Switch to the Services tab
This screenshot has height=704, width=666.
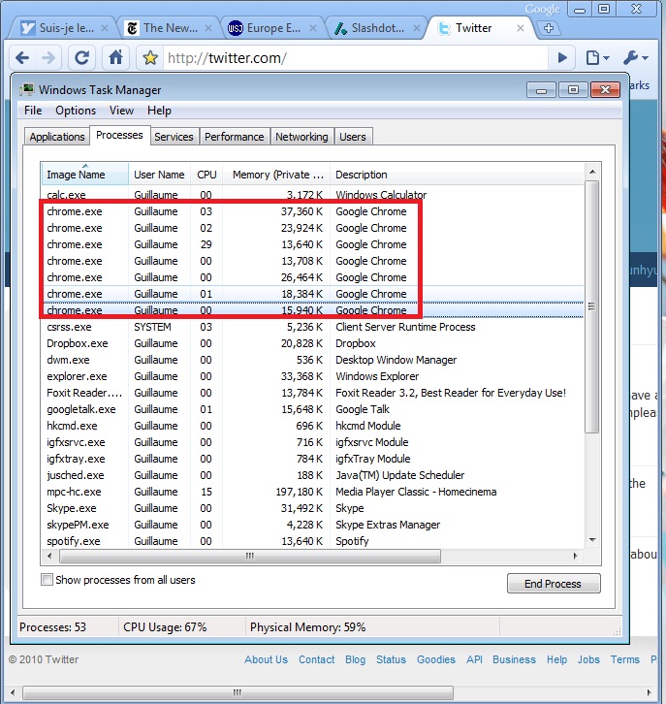174,137
